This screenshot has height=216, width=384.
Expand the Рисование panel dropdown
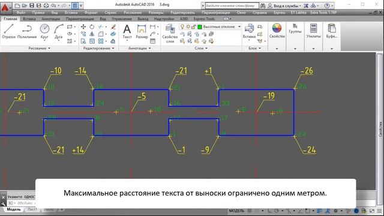tap(39, 48)
